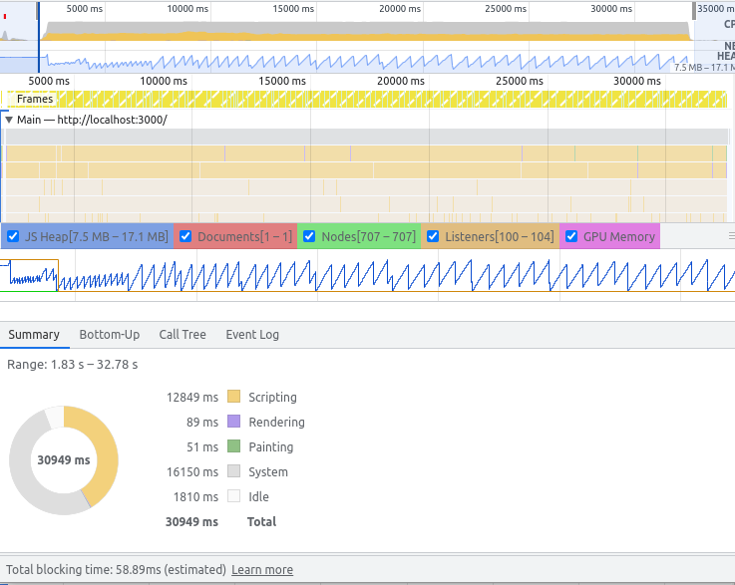
Task: Click the 12849 ms Scripting value
Action: point(192,398)
